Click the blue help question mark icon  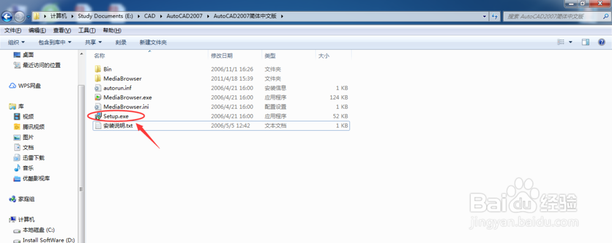(602, 42)
